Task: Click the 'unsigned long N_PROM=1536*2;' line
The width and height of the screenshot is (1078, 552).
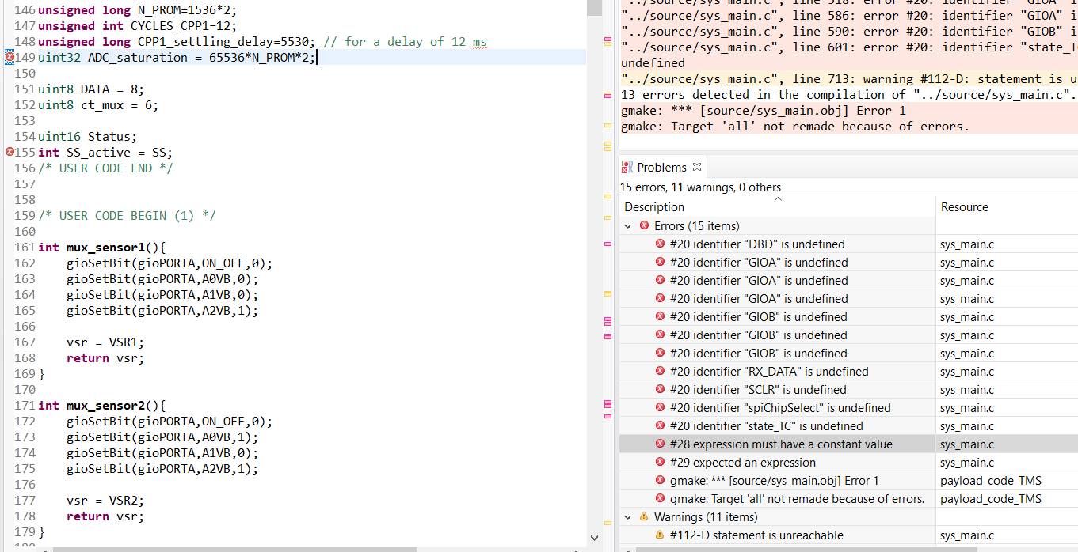Action: click(137, 9)
